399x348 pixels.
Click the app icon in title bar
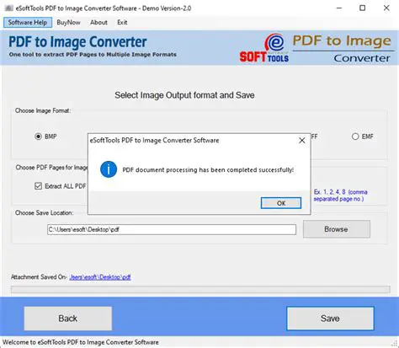(9, 8)
